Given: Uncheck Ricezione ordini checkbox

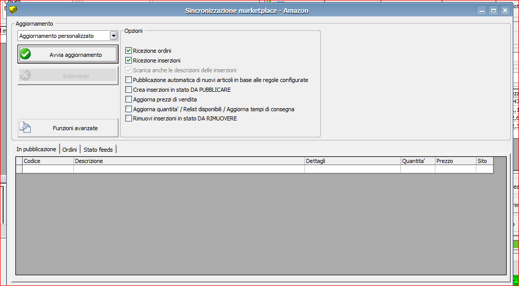Looking at the screenshot, I should pos(128,51).
